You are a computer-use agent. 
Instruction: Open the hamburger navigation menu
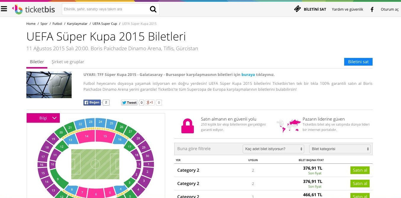pos(4,9)
